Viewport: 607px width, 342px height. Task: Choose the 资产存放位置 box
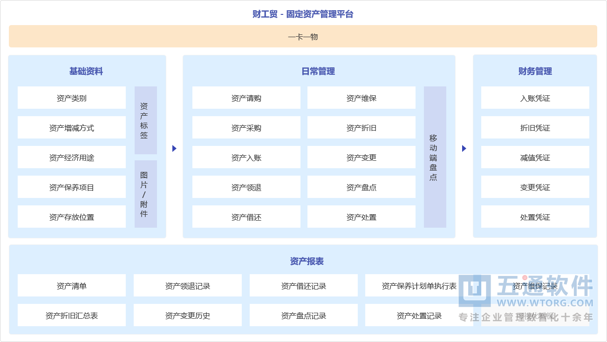pyautogui.click(x=72, y=217)
